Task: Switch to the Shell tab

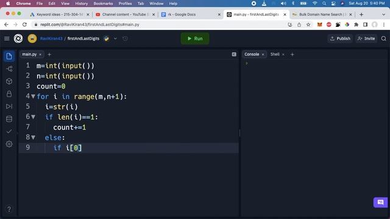Action: click(275, 54)
